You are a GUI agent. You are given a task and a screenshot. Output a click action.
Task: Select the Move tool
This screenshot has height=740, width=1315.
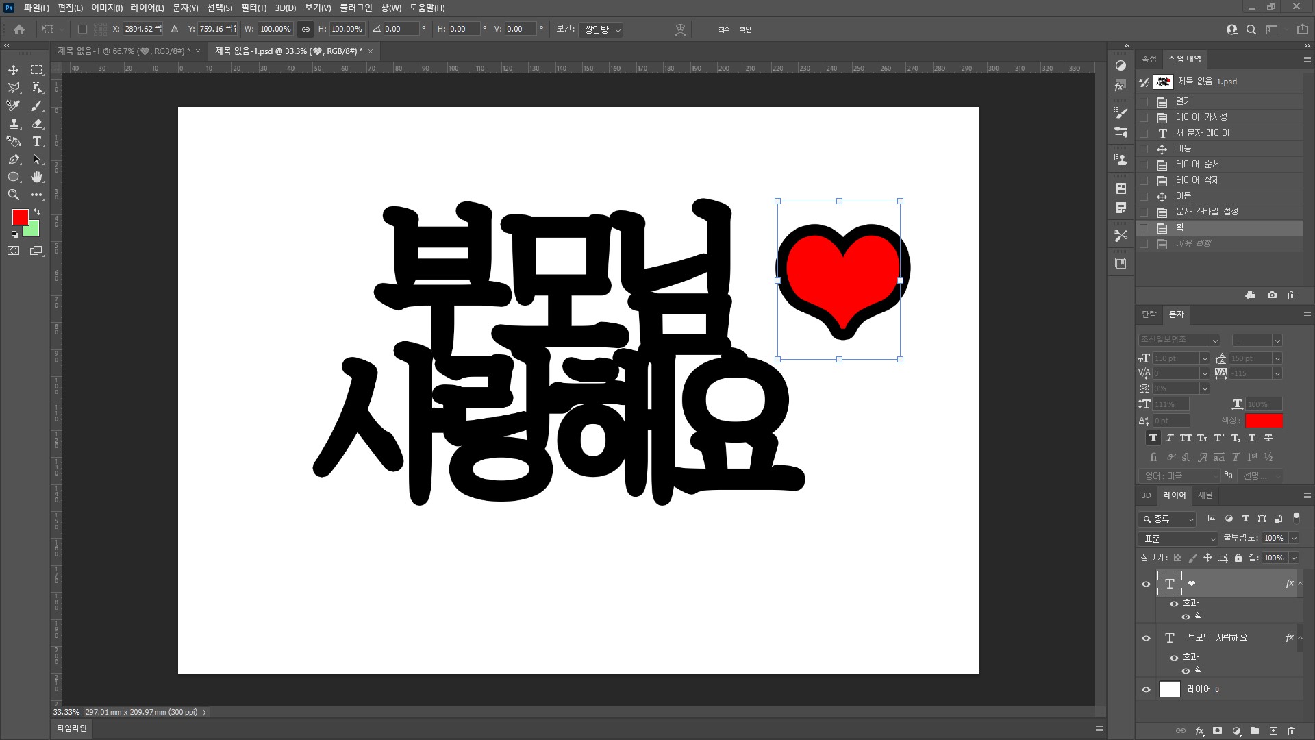coord(13,70)
